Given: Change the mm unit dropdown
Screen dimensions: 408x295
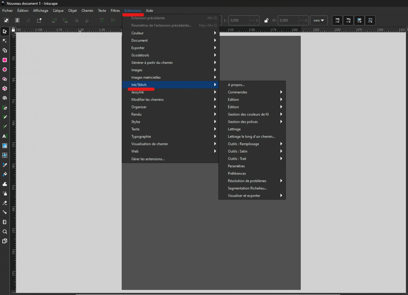Looking at the screenshot, I should tap(319, 20).
